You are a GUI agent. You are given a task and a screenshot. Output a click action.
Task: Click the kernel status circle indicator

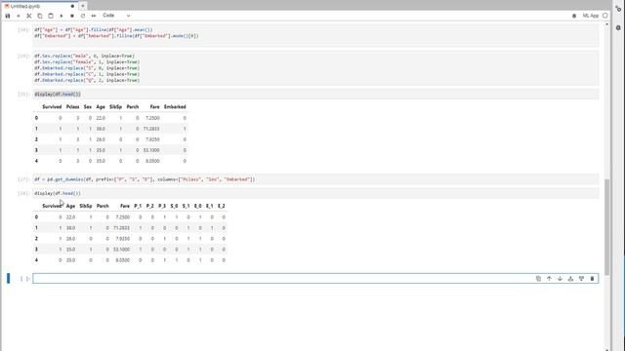tap(605, 16)
